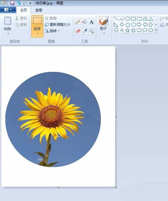Image resolution: width=168 pixels, height=201 pixels.
Task: Click 重新调整大小 resize button
Action: coord(57,25)
